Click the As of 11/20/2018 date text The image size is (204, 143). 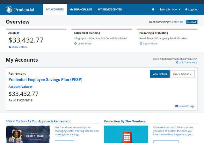(x=20, y=100)
